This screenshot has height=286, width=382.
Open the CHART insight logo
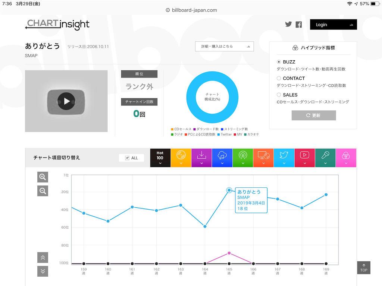point(57,24)
